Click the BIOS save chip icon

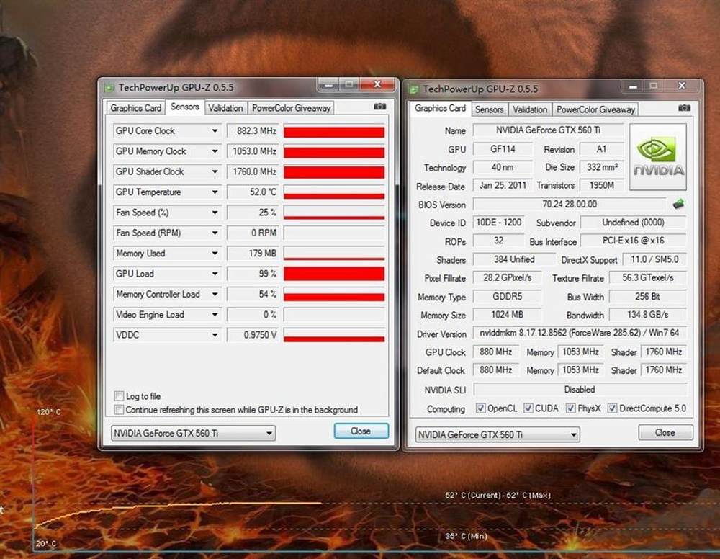[678, 204]
